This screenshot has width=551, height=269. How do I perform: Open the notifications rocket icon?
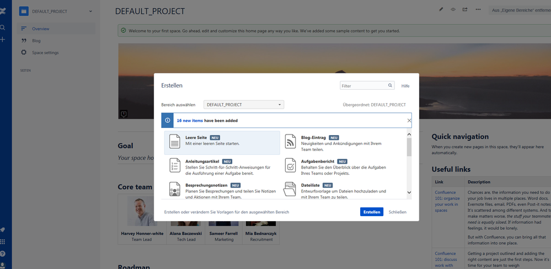[x=3, y=230]
